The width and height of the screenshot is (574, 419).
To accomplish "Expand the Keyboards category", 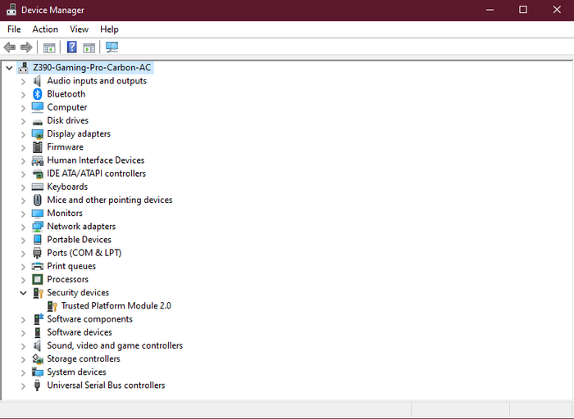I will (23, 187).
